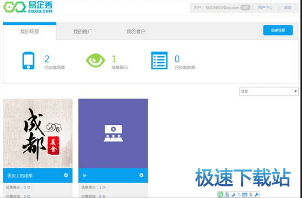Open the purple presentation scene thumbnail
This screenshot has height=198, width=302.
(x=113, y=134)
